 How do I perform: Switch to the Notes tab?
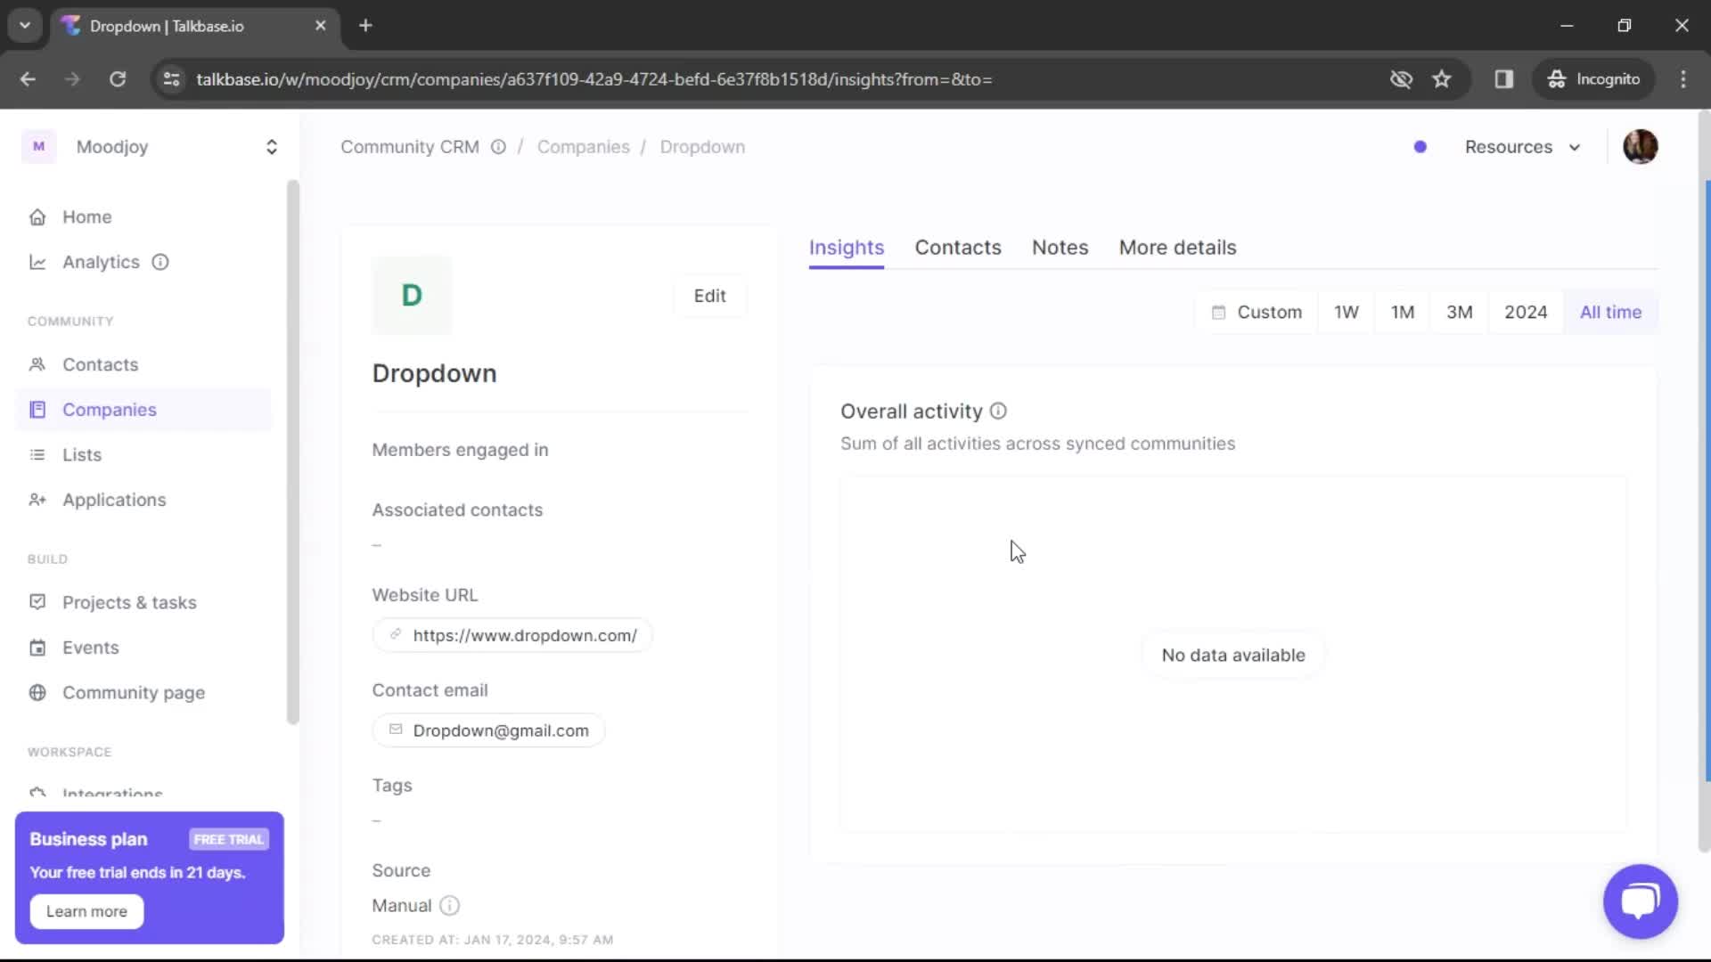point(1060,248)
